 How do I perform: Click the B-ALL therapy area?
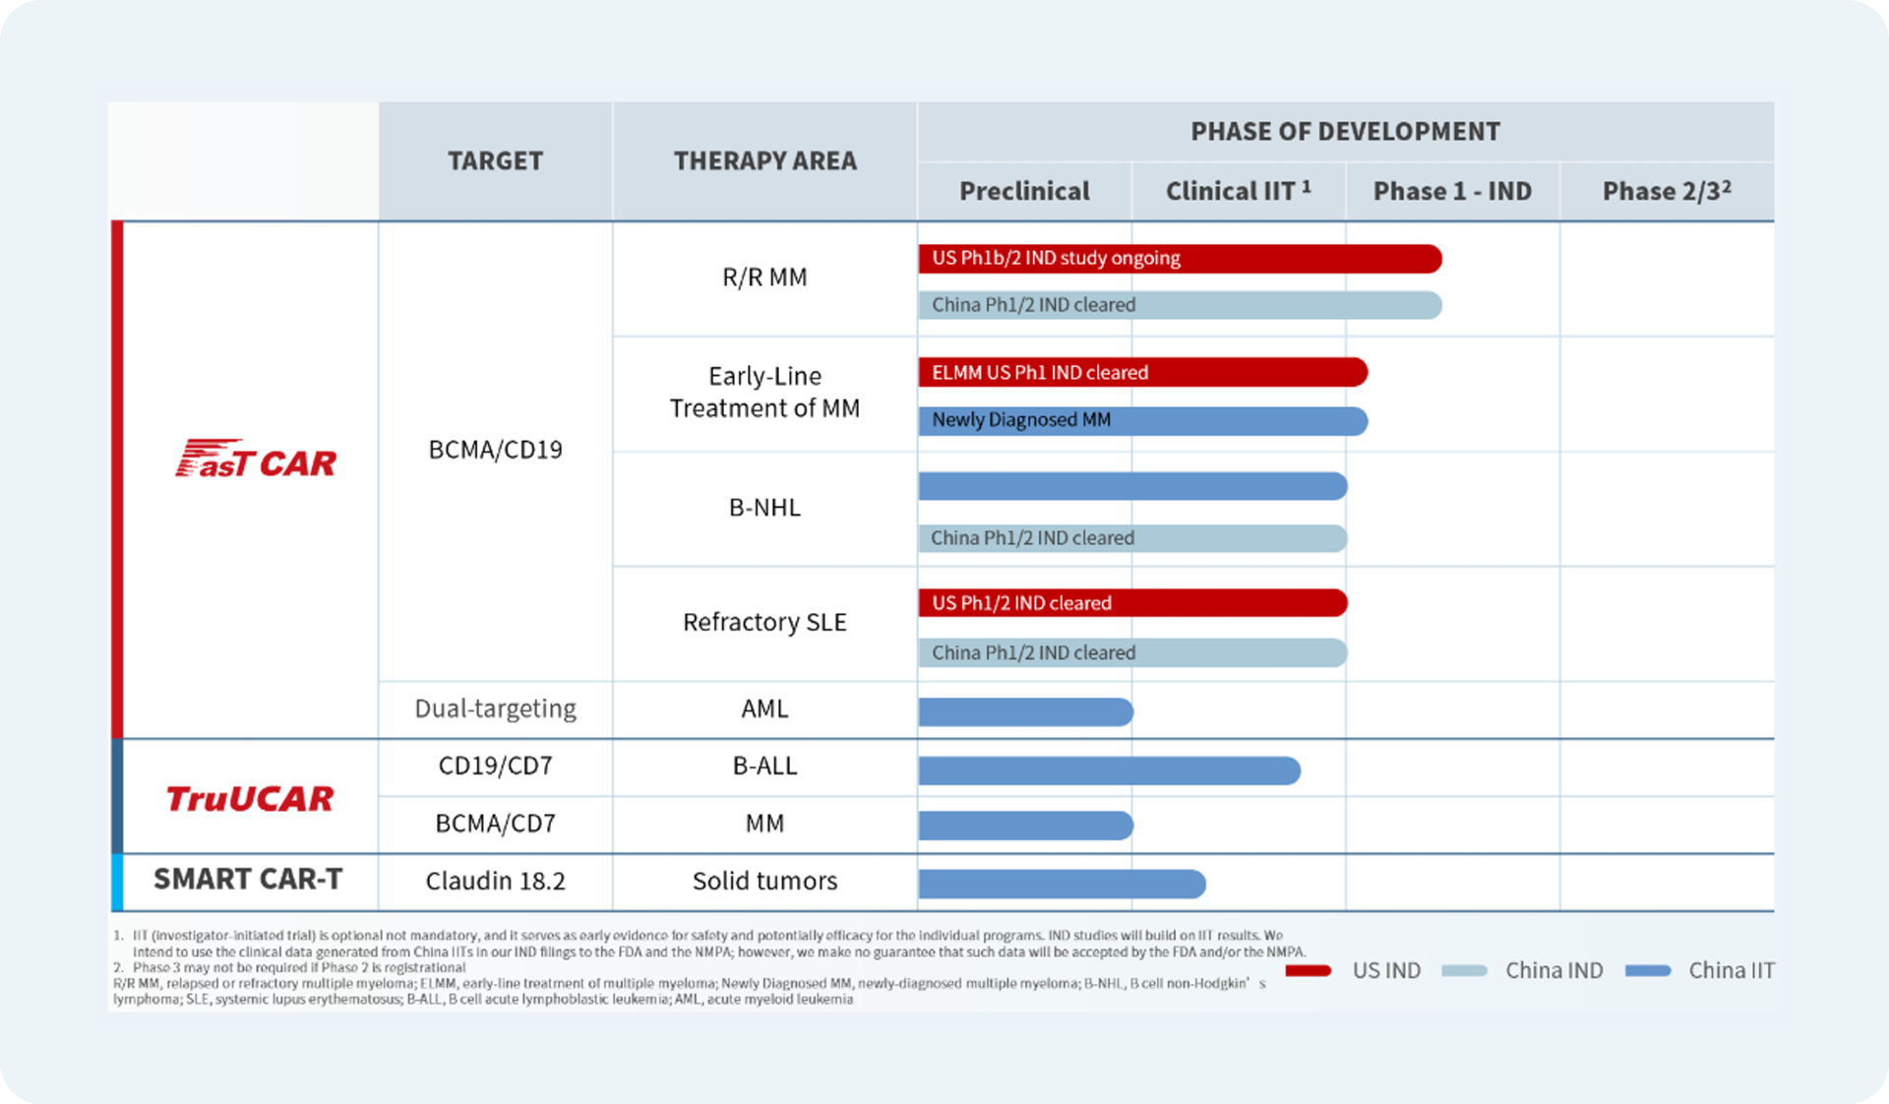click(x=764, y=766)
